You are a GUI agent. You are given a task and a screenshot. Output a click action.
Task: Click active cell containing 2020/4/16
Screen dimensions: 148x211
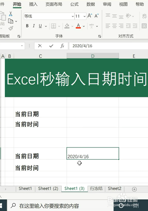tap(93, 153)
